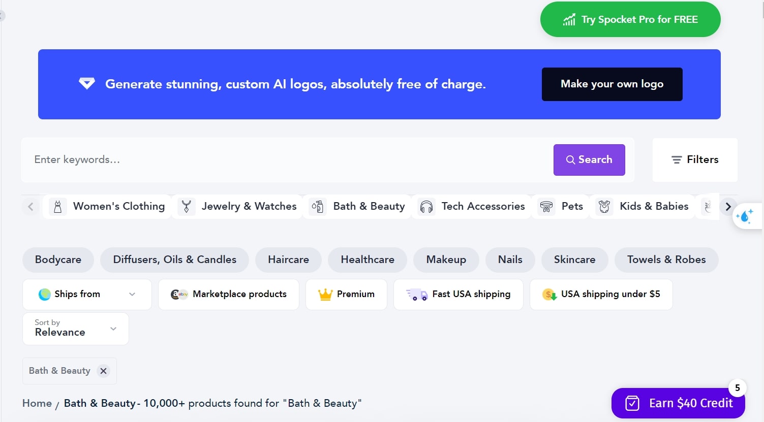Select Pets category
764x422 pixels.
click(561, 207)
